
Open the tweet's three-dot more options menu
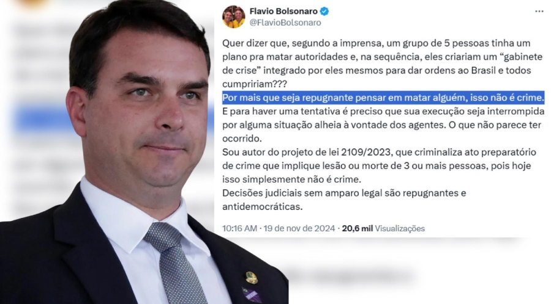coord(539,12)
